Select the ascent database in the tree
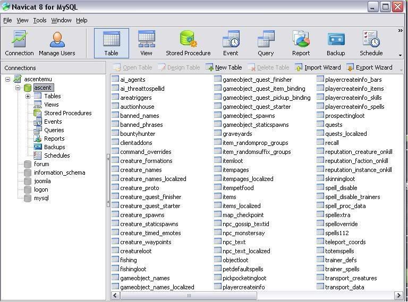The width and height of the screenshot is (408, 302). coord(43,88)
